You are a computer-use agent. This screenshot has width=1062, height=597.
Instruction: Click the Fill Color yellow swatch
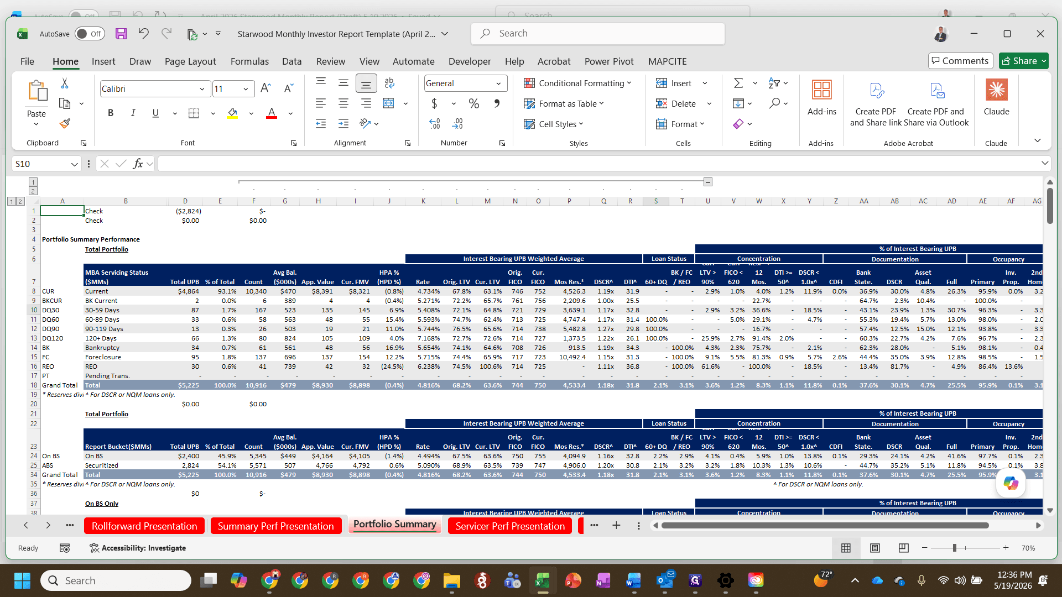232,113
